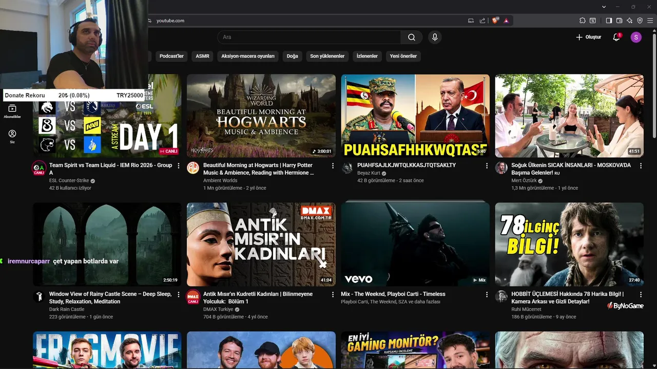Open the Siz profile sidebar icon

click(x=12, y=136)
